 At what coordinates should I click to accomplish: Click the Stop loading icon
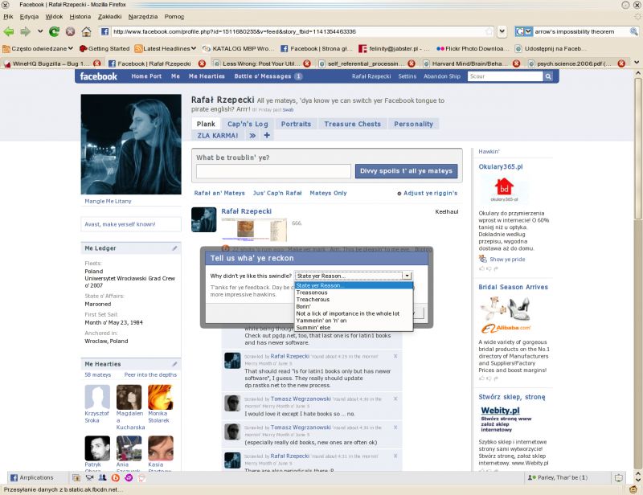tap(71, 31)
